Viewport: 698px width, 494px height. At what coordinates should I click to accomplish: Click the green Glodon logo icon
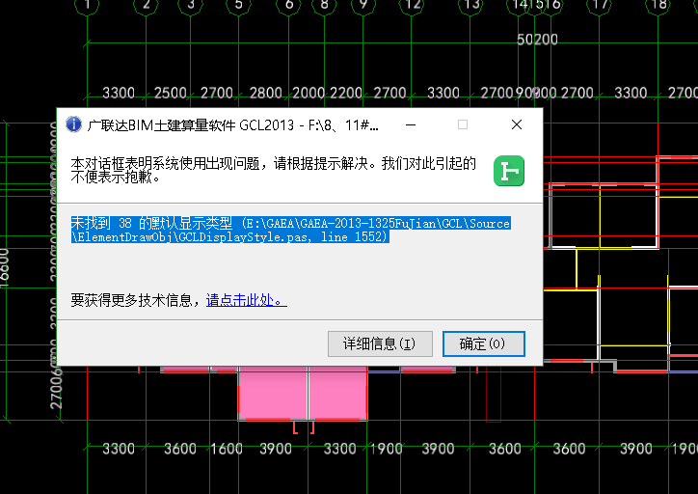point(509,171)
